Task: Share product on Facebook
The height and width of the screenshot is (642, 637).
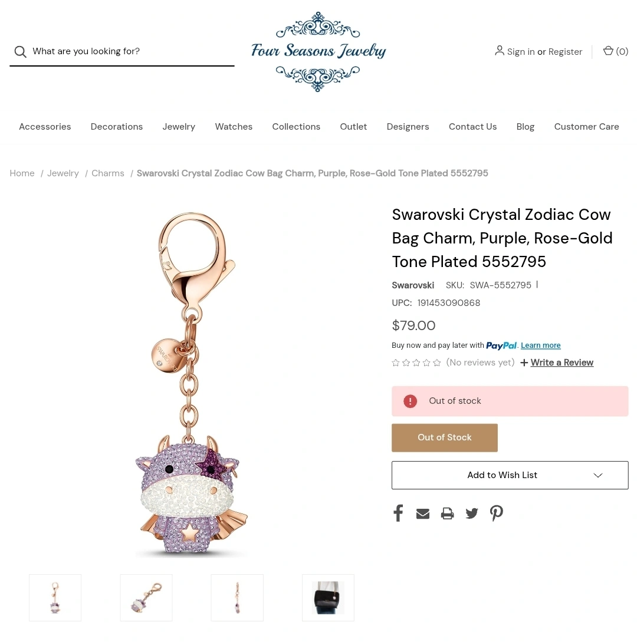Action: coord(398,513)
